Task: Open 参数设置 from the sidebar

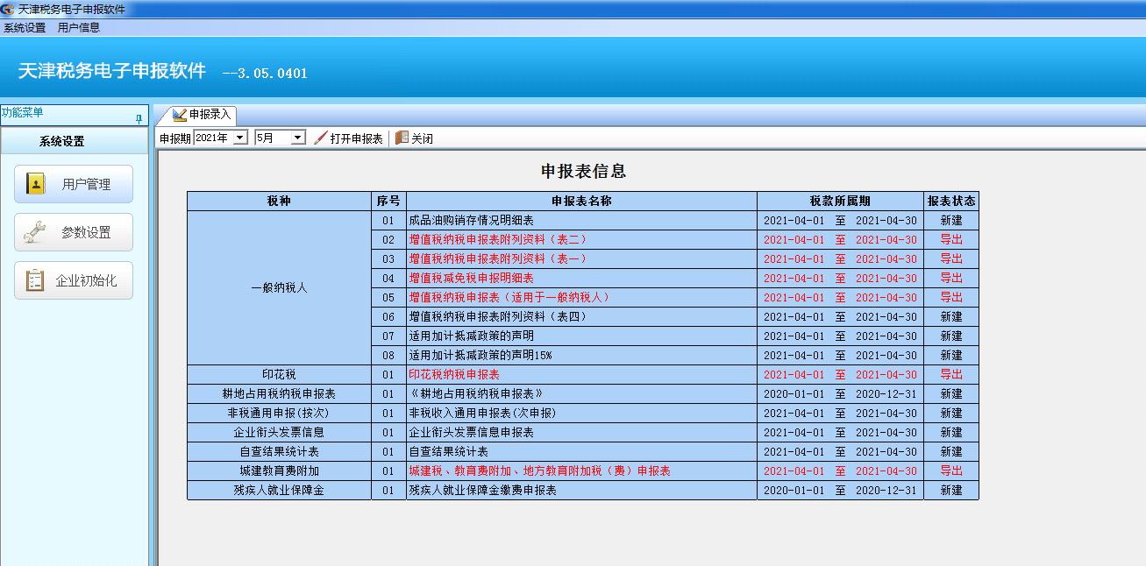Action: (x=74, y=232)
